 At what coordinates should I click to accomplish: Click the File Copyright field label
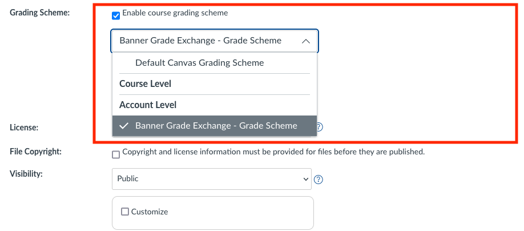(x=35, y=152)
